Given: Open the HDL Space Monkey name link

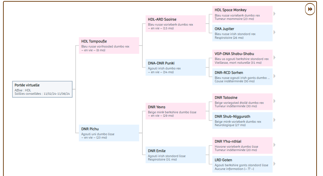Looking at the screenshot, I should tap(231, 10).
